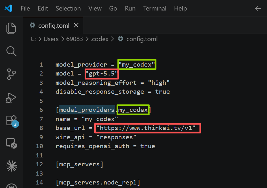This screenshot has height=188, width=267.
Task: Click the name key on line 7
Action: (63, 119)
